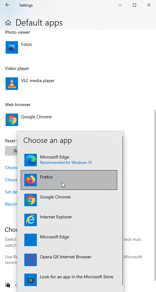Screen dimensions: 156x292
Task: Click the Home icon beside Default apps
Action: [8, 23]
